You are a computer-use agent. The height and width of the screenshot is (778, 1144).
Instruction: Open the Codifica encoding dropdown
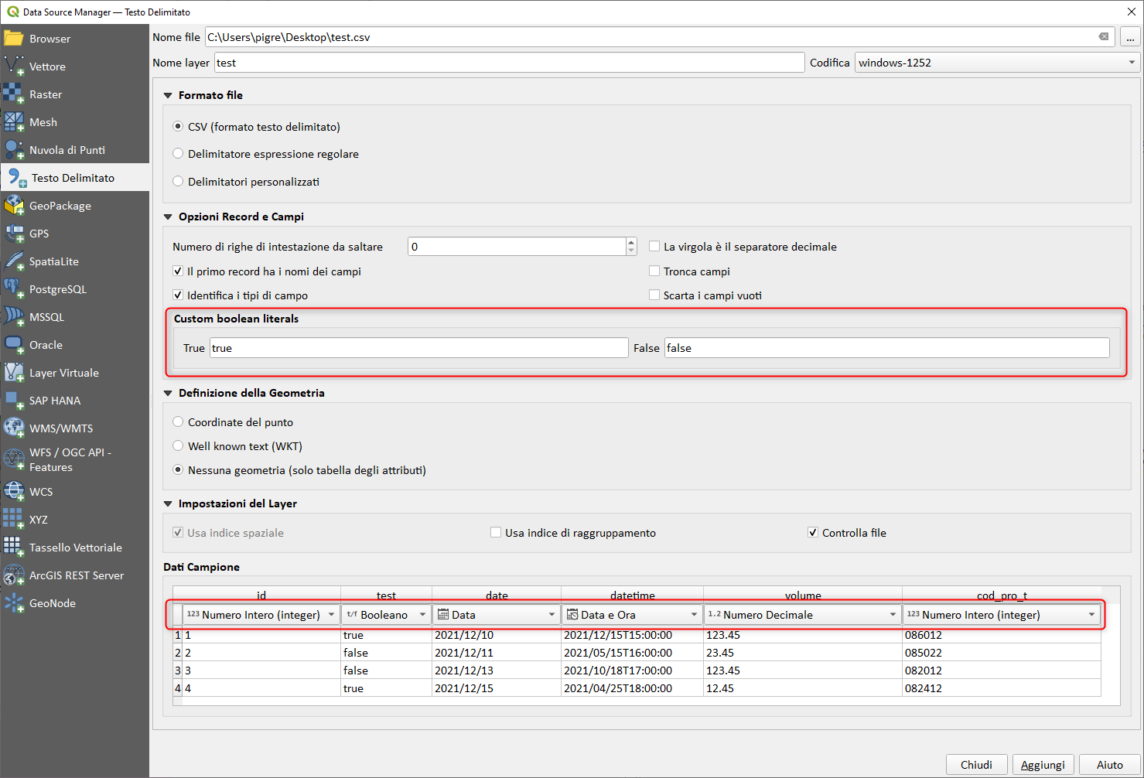pyautogui.click(x=996, y=63)
